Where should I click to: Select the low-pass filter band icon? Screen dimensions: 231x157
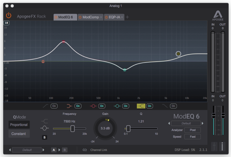click(165, 106)
